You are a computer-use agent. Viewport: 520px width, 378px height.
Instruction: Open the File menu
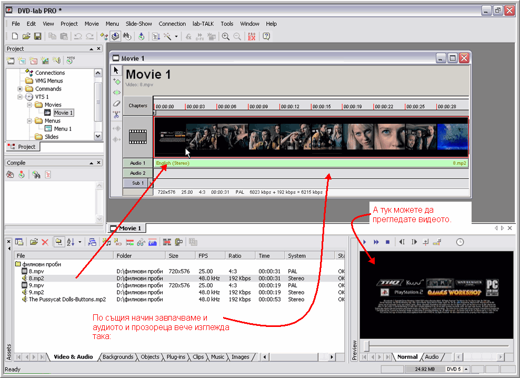[x=16, y=24]
